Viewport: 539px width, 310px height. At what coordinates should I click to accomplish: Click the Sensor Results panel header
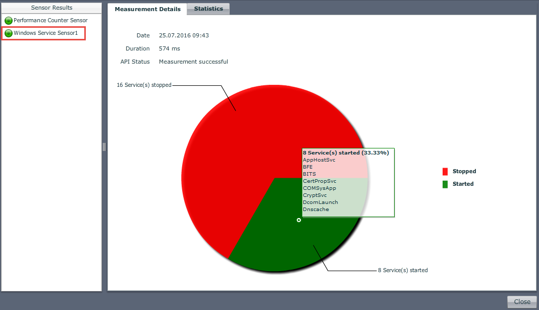click(51, 8)
